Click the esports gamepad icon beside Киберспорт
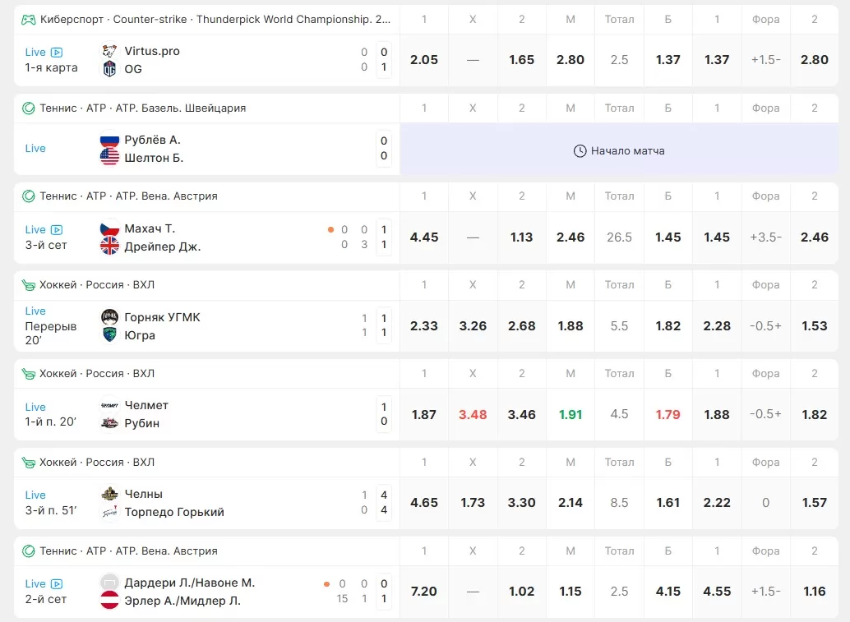Image resolution: width=850 pixels, height=622 pixels. click(x=28, y=19)
